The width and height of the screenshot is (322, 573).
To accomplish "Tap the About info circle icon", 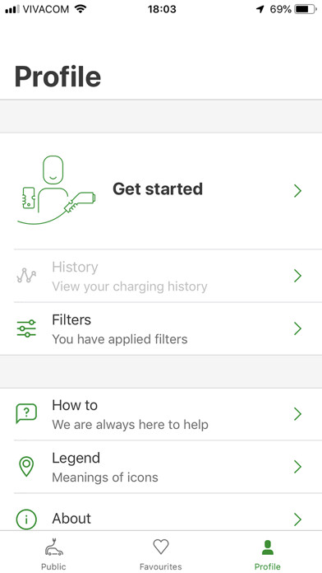I will point(26,519).
